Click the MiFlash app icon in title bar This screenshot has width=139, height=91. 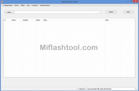2,2
